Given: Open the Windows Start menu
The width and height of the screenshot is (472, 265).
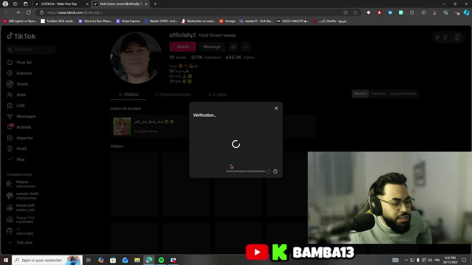Looking at the screenshot, I should tap(6, 260).
